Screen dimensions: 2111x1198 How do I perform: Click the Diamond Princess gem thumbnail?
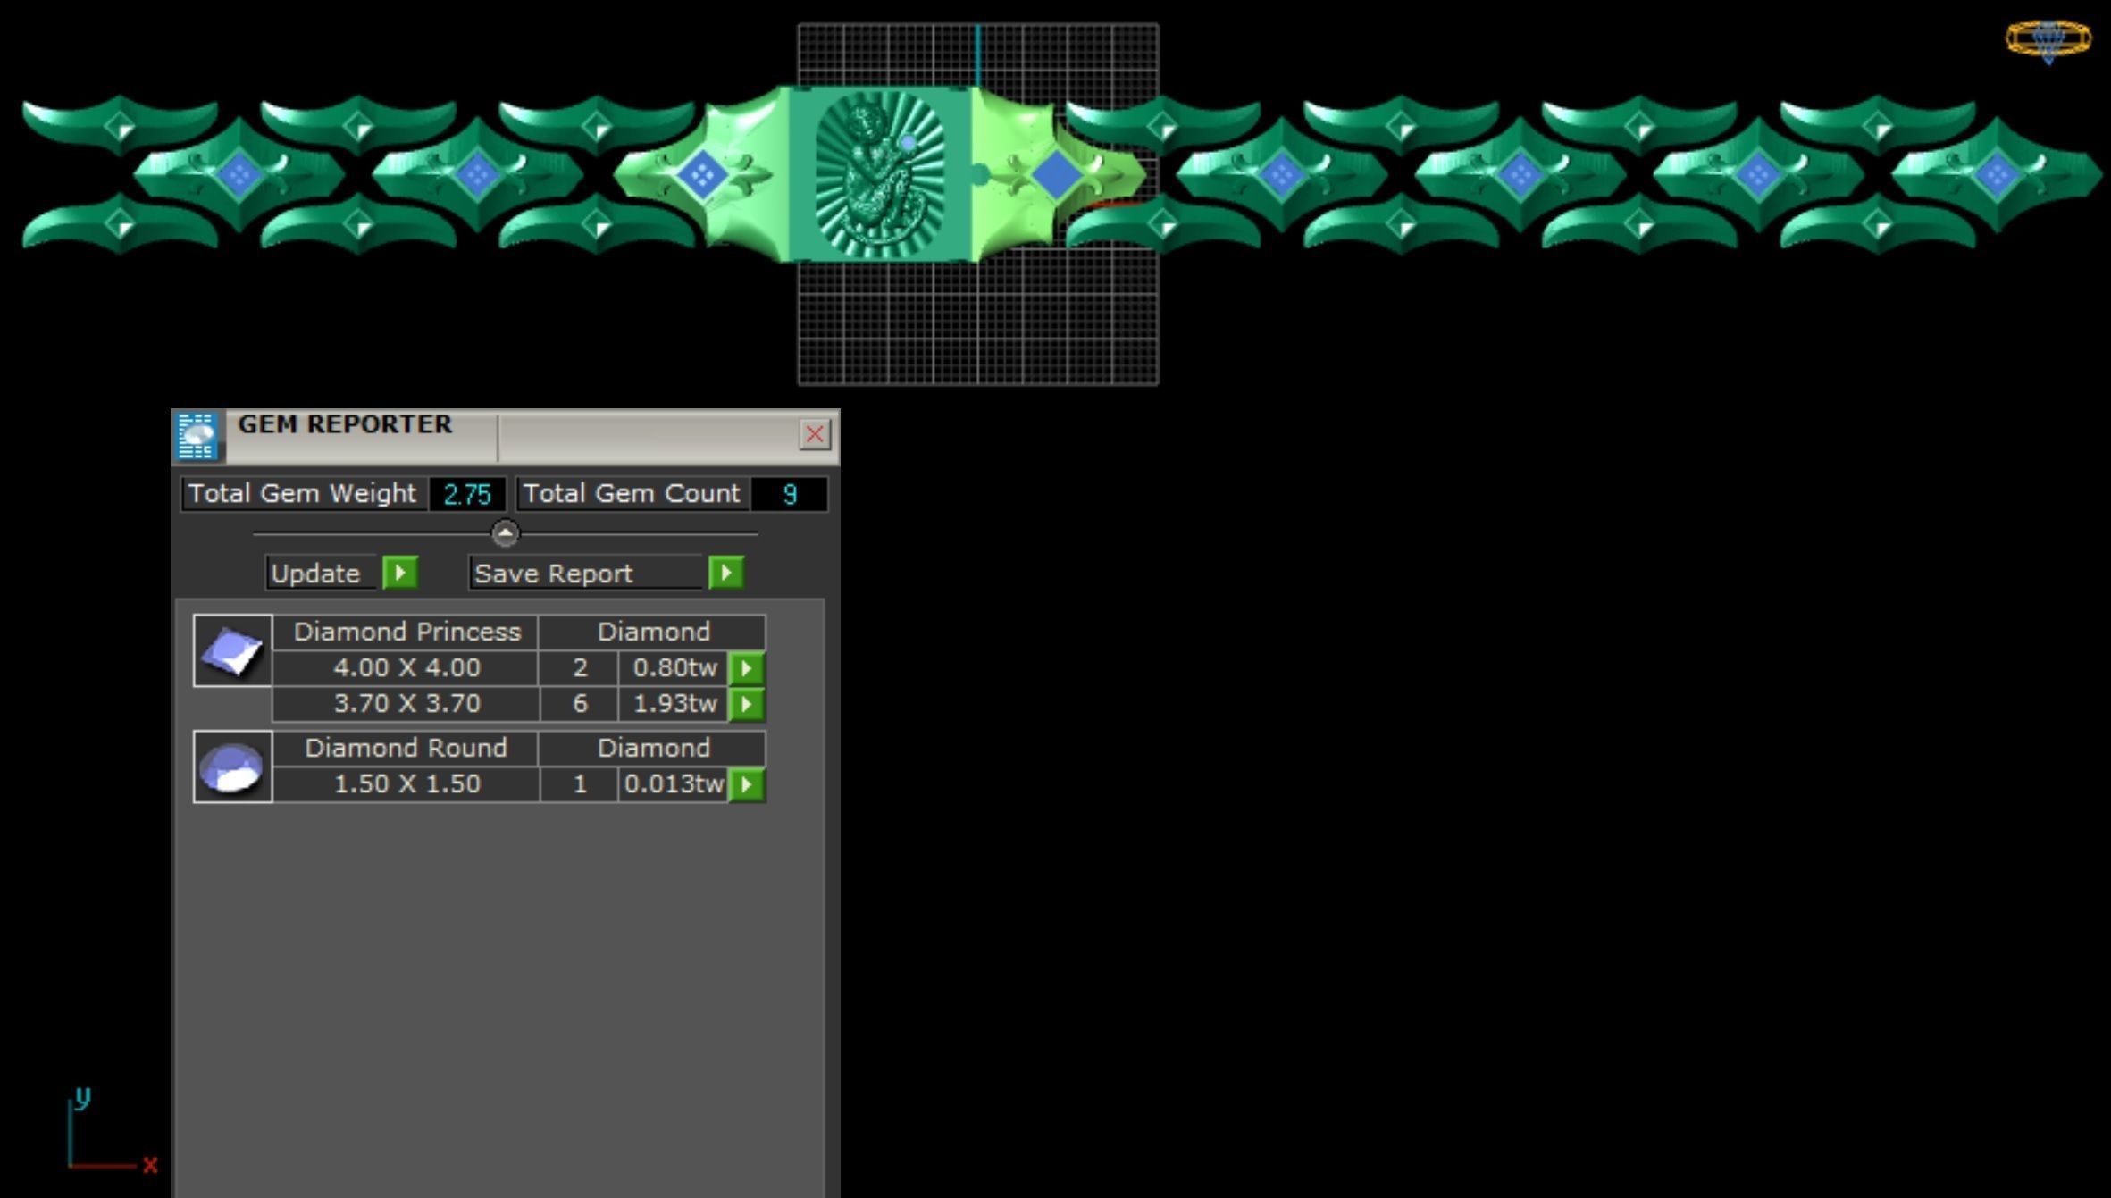click(232, 650)
